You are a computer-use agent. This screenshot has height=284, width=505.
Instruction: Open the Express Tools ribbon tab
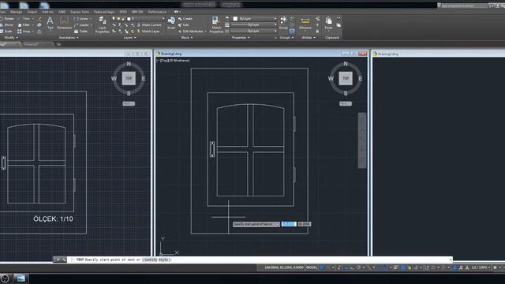80,12
